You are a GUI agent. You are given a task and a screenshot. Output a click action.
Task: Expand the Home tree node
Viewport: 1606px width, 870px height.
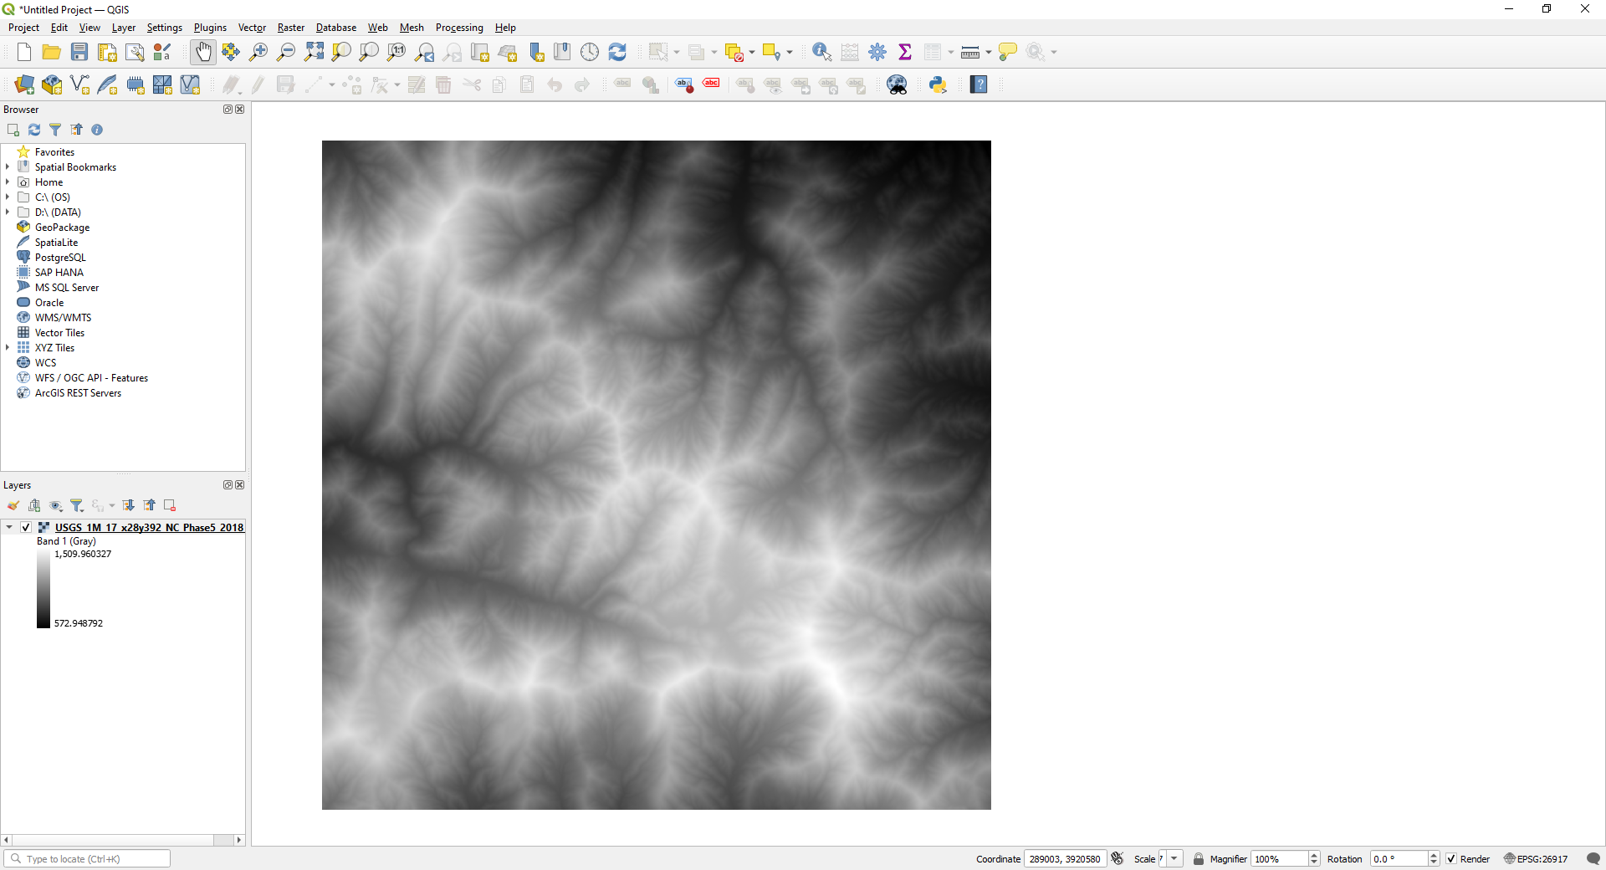(x=8, y=182)
